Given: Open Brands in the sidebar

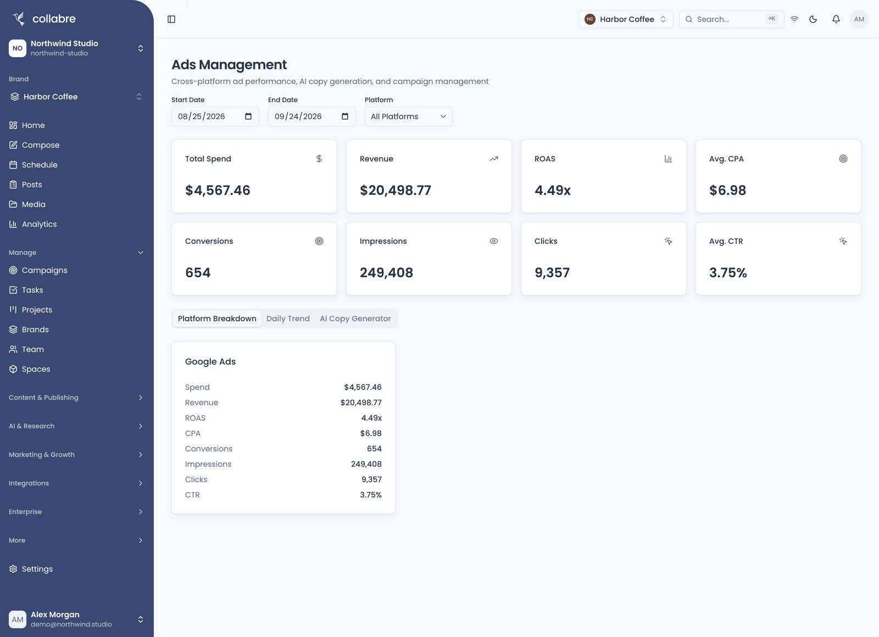Looking at the screenshot, I should 77,329.
